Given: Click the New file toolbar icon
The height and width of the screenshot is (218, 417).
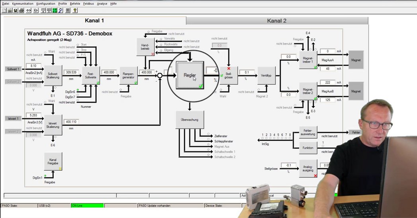Looking at the screenshot, I should tap(4, 10).
